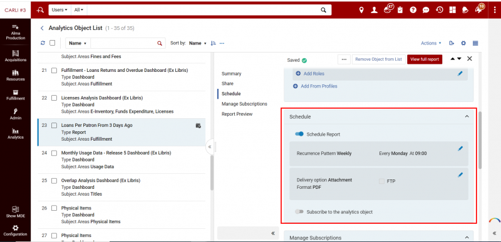
Task: Switch the list view layout icon
Action: click(475, 43)
